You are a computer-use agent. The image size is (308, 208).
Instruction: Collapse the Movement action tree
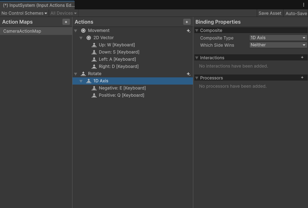(76, 31)
